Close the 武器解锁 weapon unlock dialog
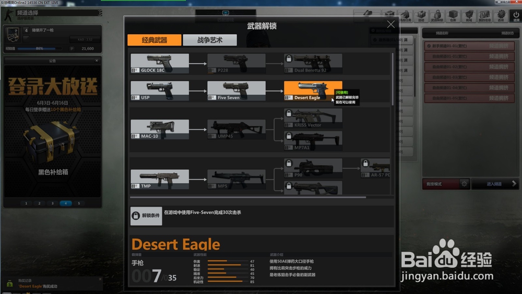Viewport: 522px width, 294px height. pos(390,25)
